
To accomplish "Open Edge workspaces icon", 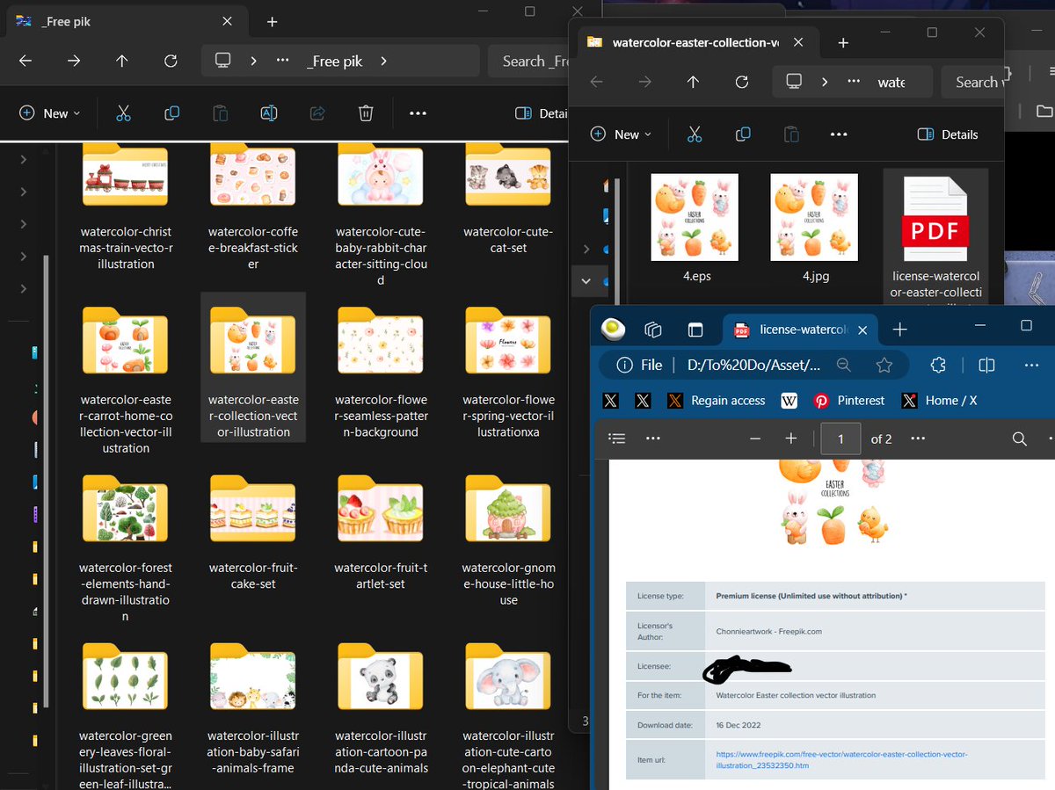I will coord(652,330).
